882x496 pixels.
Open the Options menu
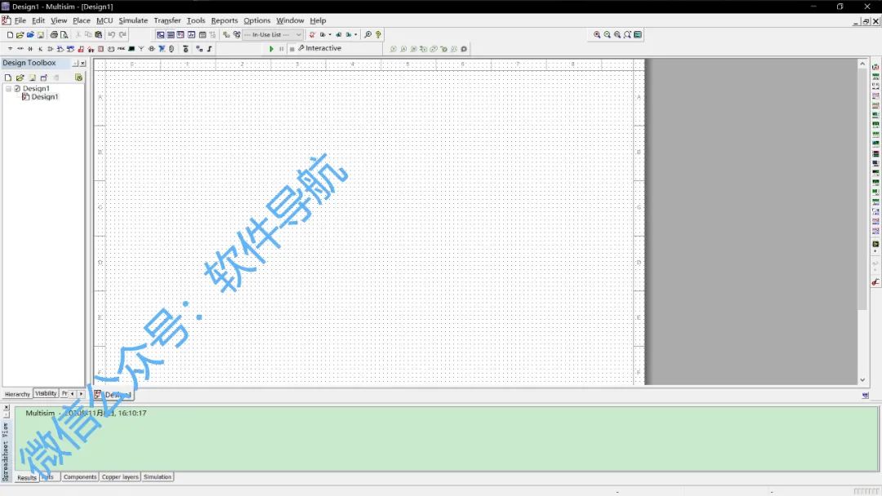point(257,20)
